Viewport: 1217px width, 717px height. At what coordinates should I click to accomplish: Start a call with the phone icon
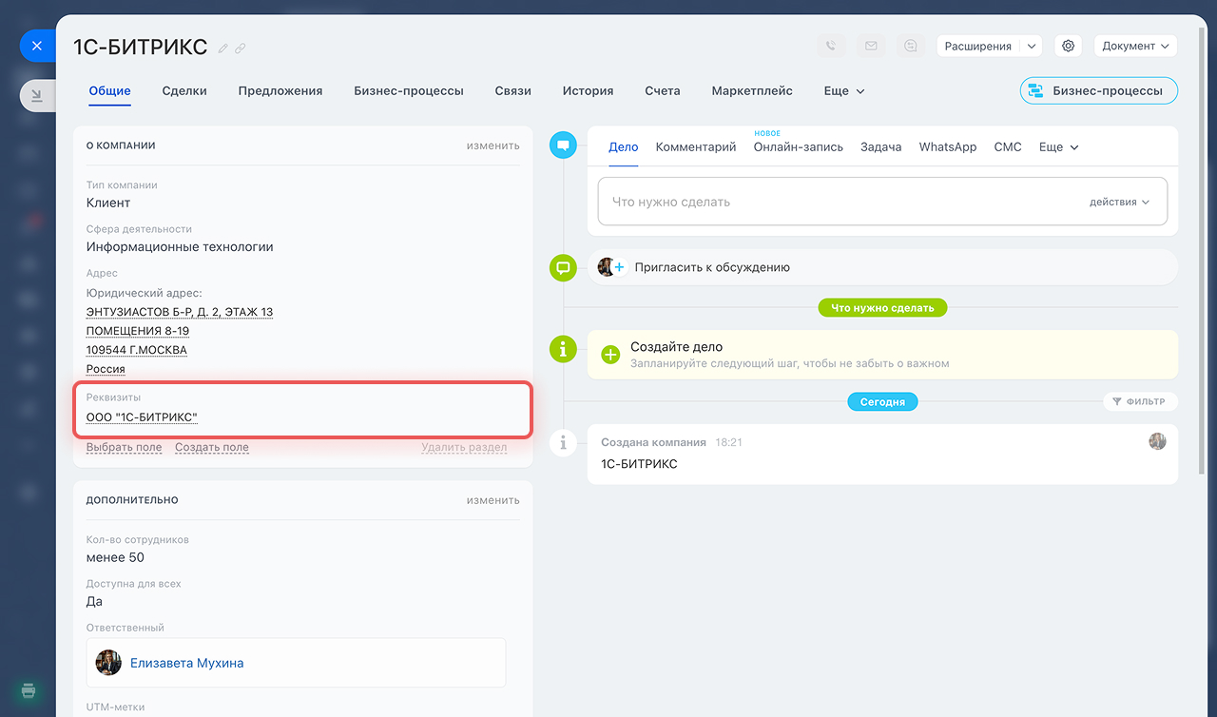point(832,46)
